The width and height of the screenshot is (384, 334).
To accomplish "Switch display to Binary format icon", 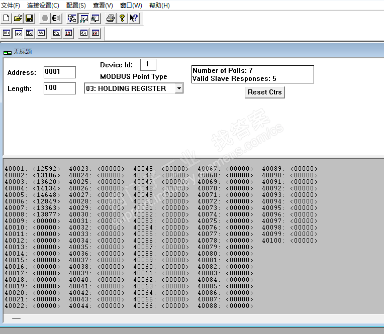I will [7, 33].
